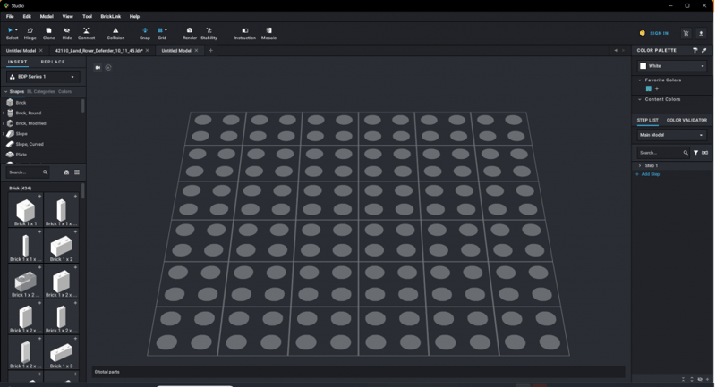
Task: Expand the Brick, Modified category
Action: coord(4,123)
